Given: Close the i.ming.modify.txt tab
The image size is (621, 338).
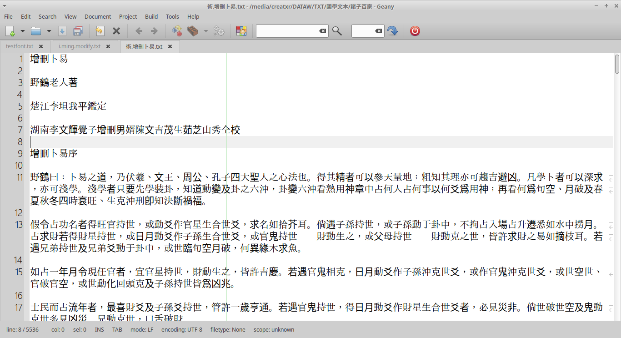Looking at the screenshot, I should [108, 46].
